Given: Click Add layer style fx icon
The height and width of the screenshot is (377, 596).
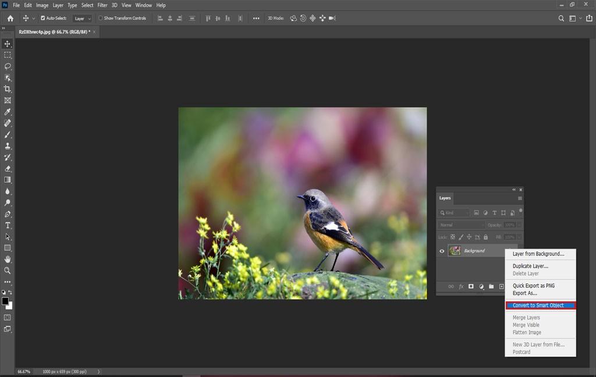Looking at the screenshot, I should 461,287.
